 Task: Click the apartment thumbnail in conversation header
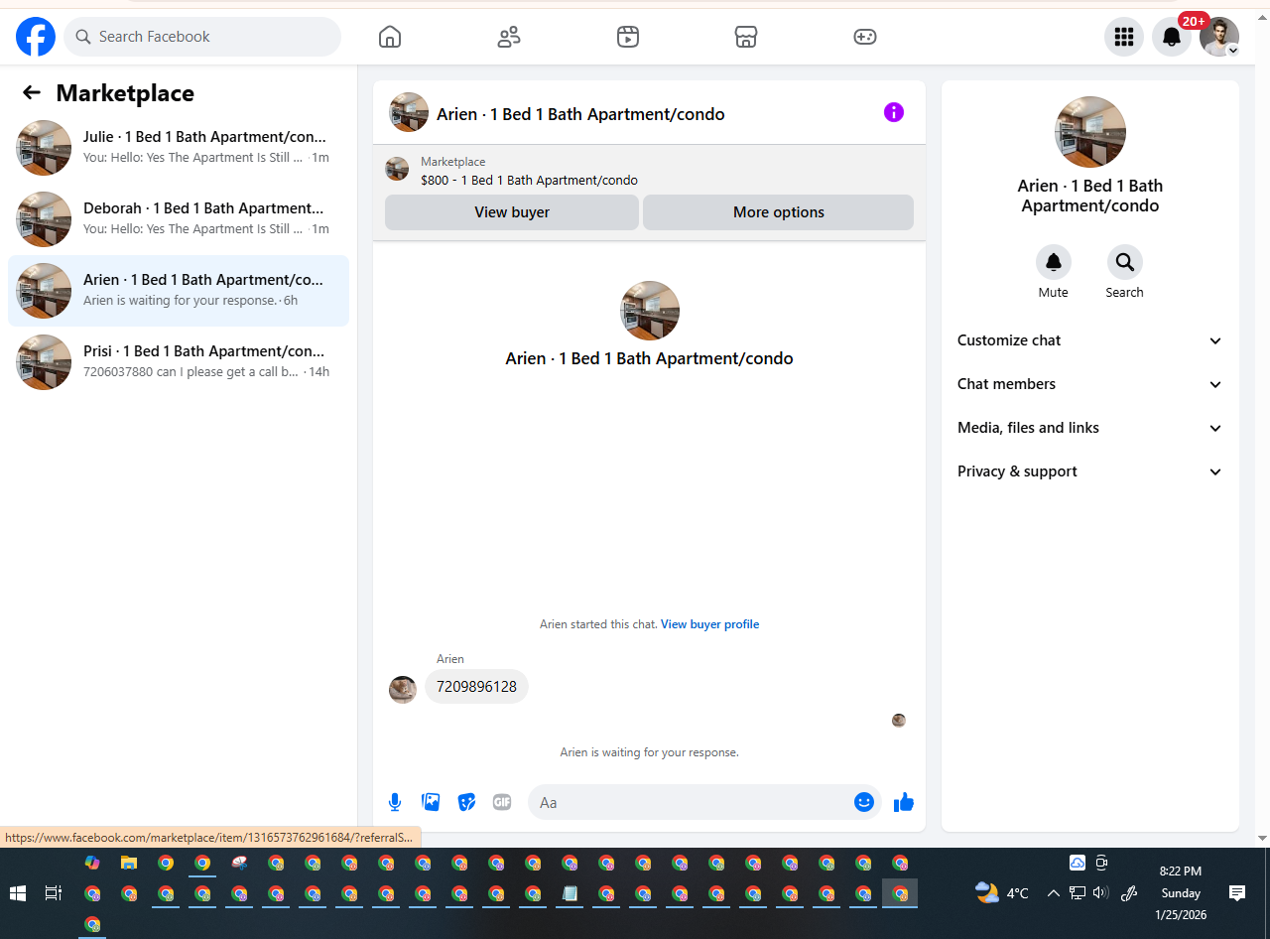(x=409, y=113)
